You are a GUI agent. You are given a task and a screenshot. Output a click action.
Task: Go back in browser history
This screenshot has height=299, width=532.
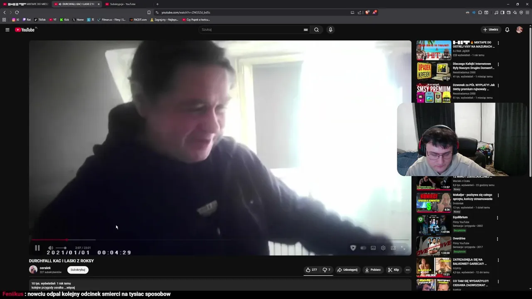point(5,12)
